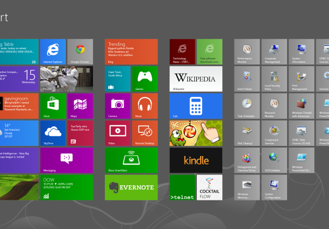Open the Video app tile
Screen dimensions: 329x229
click(117, 133)
